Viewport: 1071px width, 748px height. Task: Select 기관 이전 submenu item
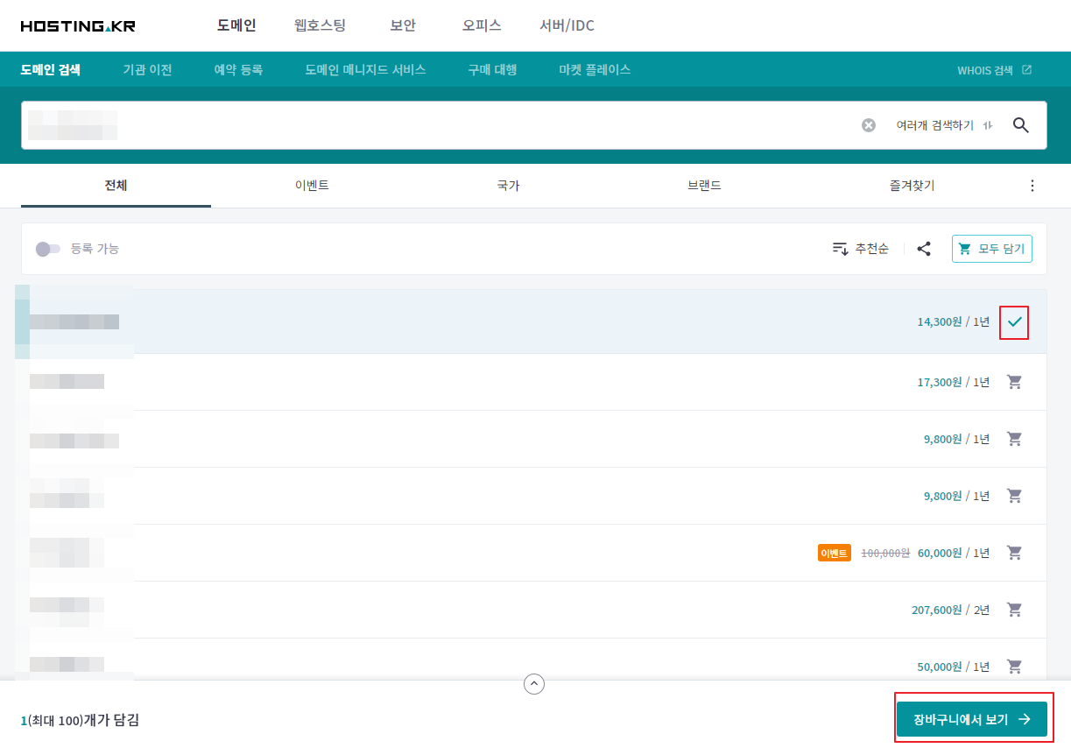coord(147,70)
